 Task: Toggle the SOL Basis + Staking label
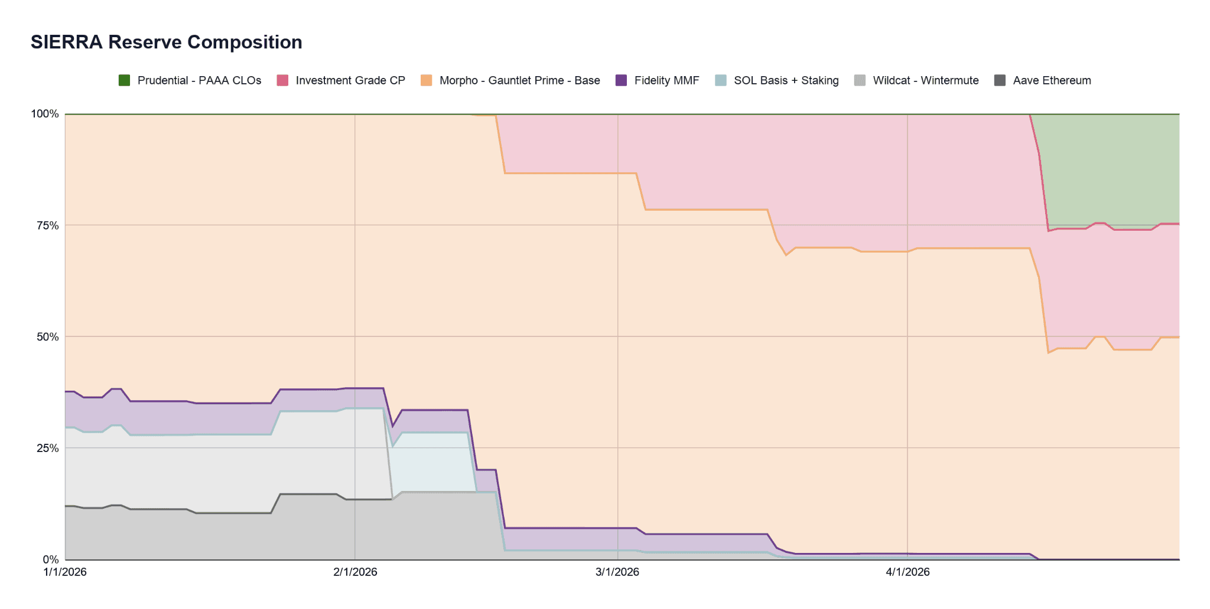[786, 80]
